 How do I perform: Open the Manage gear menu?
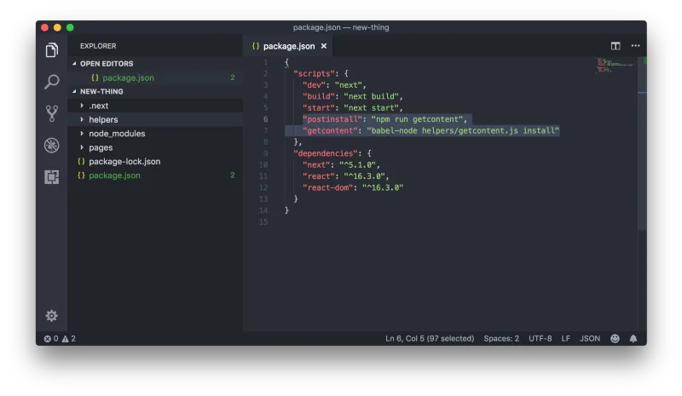(51, 316)
